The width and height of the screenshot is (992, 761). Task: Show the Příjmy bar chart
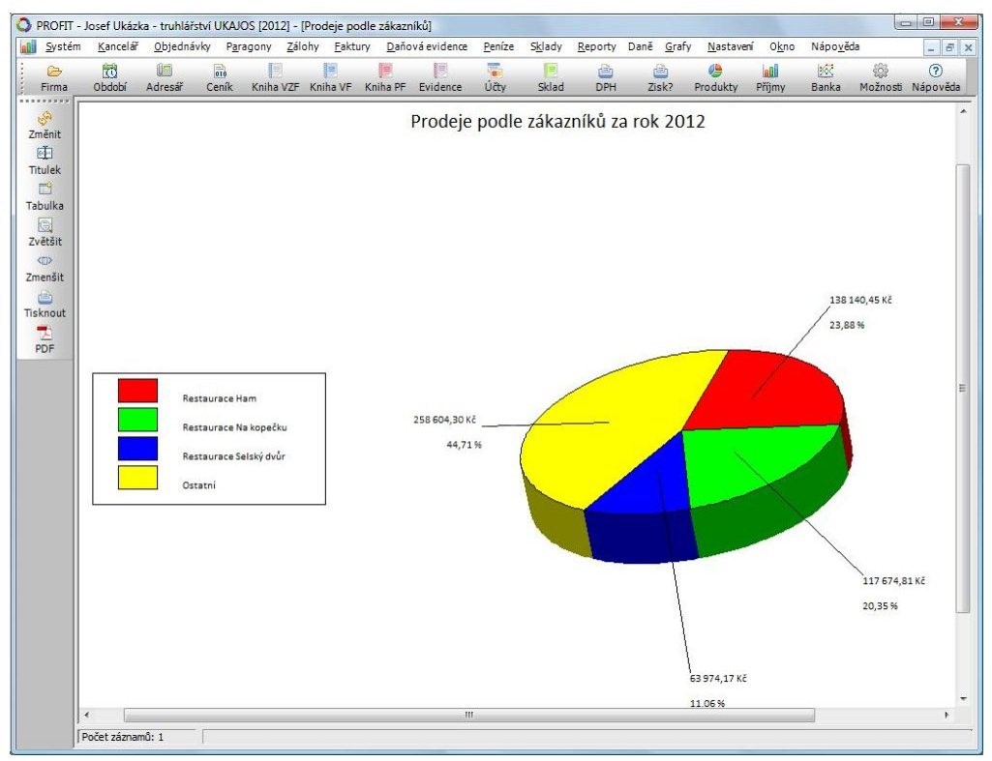click(x=770, y=77)
